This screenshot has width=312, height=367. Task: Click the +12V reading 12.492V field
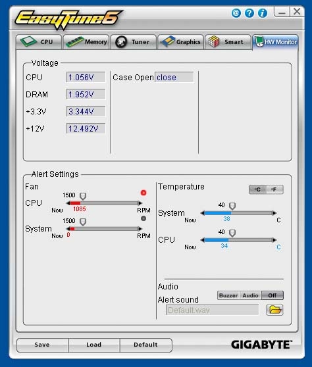coord(86,128)
